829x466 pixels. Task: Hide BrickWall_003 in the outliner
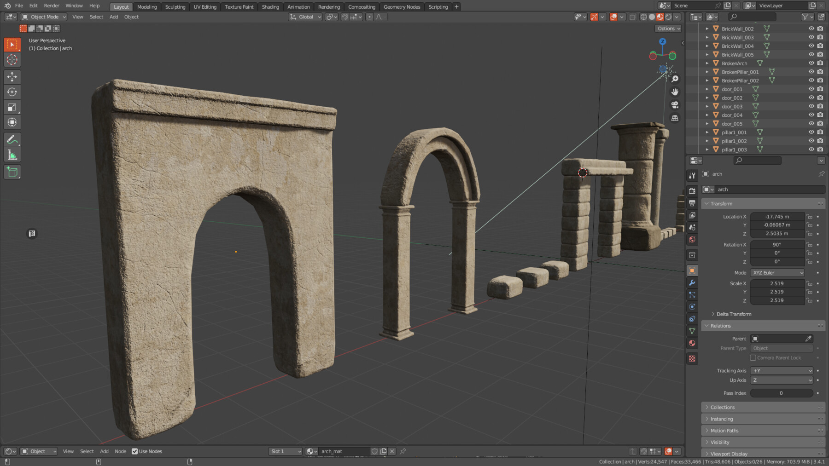(x=811, y=37)
